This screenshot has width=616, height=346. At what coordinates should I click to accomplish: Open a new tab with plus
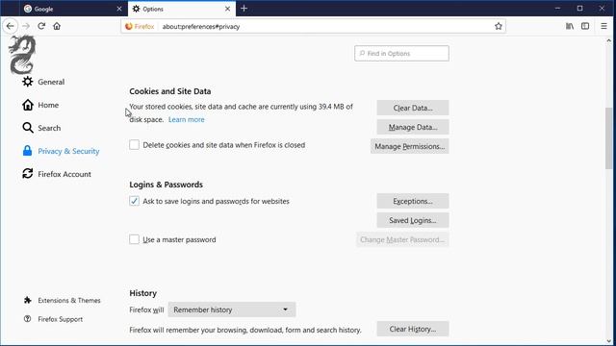[x=244, y=9]
